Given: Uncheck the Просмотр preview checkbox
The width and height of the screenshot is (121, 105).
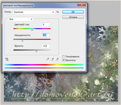Looking at the screenshot, I should point(63,60).
